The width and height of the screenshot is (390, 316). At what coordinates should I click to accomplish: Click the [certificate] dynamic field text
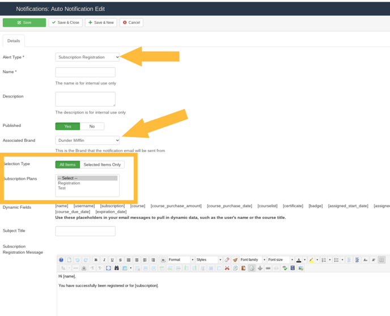click(293, 206)
